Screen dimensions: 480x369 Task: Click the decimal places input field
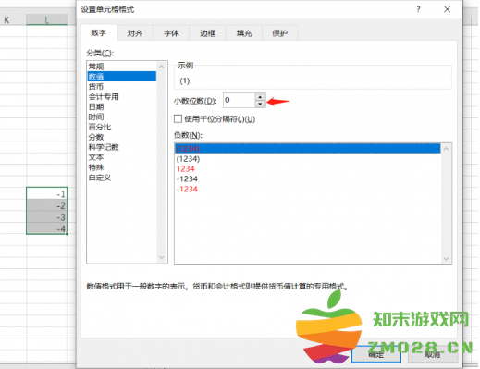pyautogui.click(x=240, y=100)
